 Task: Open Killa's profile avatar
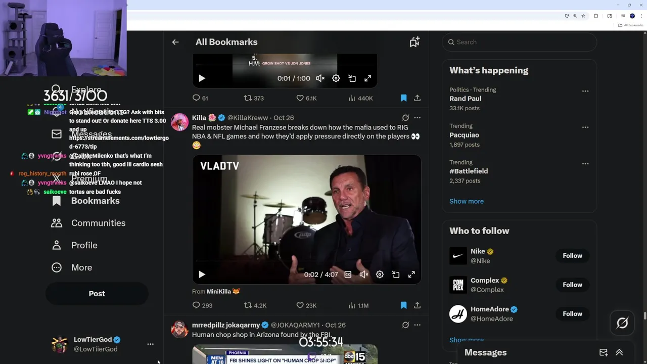[x=179, y=122]
